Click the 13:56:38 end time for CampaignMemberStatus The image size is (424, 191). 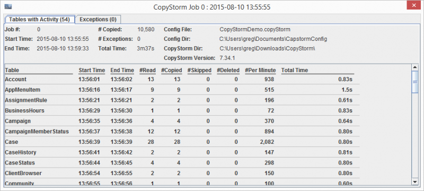tap(121, 132)
